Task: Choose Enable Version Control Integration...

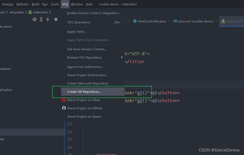Action: point(93,13)
